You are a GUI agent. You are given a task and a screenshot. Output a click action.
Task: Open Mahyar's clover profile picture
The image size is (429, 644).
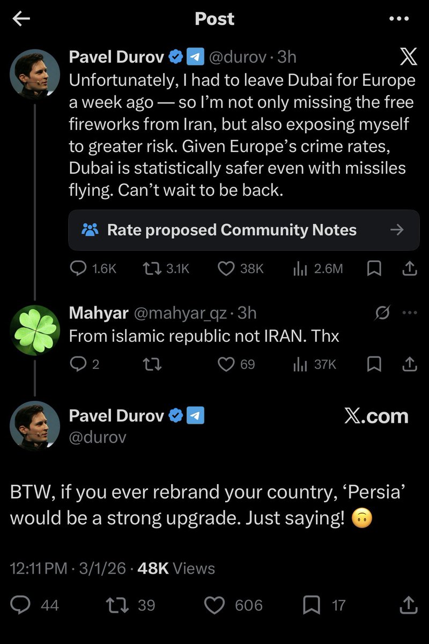click(x=35, y=330)
